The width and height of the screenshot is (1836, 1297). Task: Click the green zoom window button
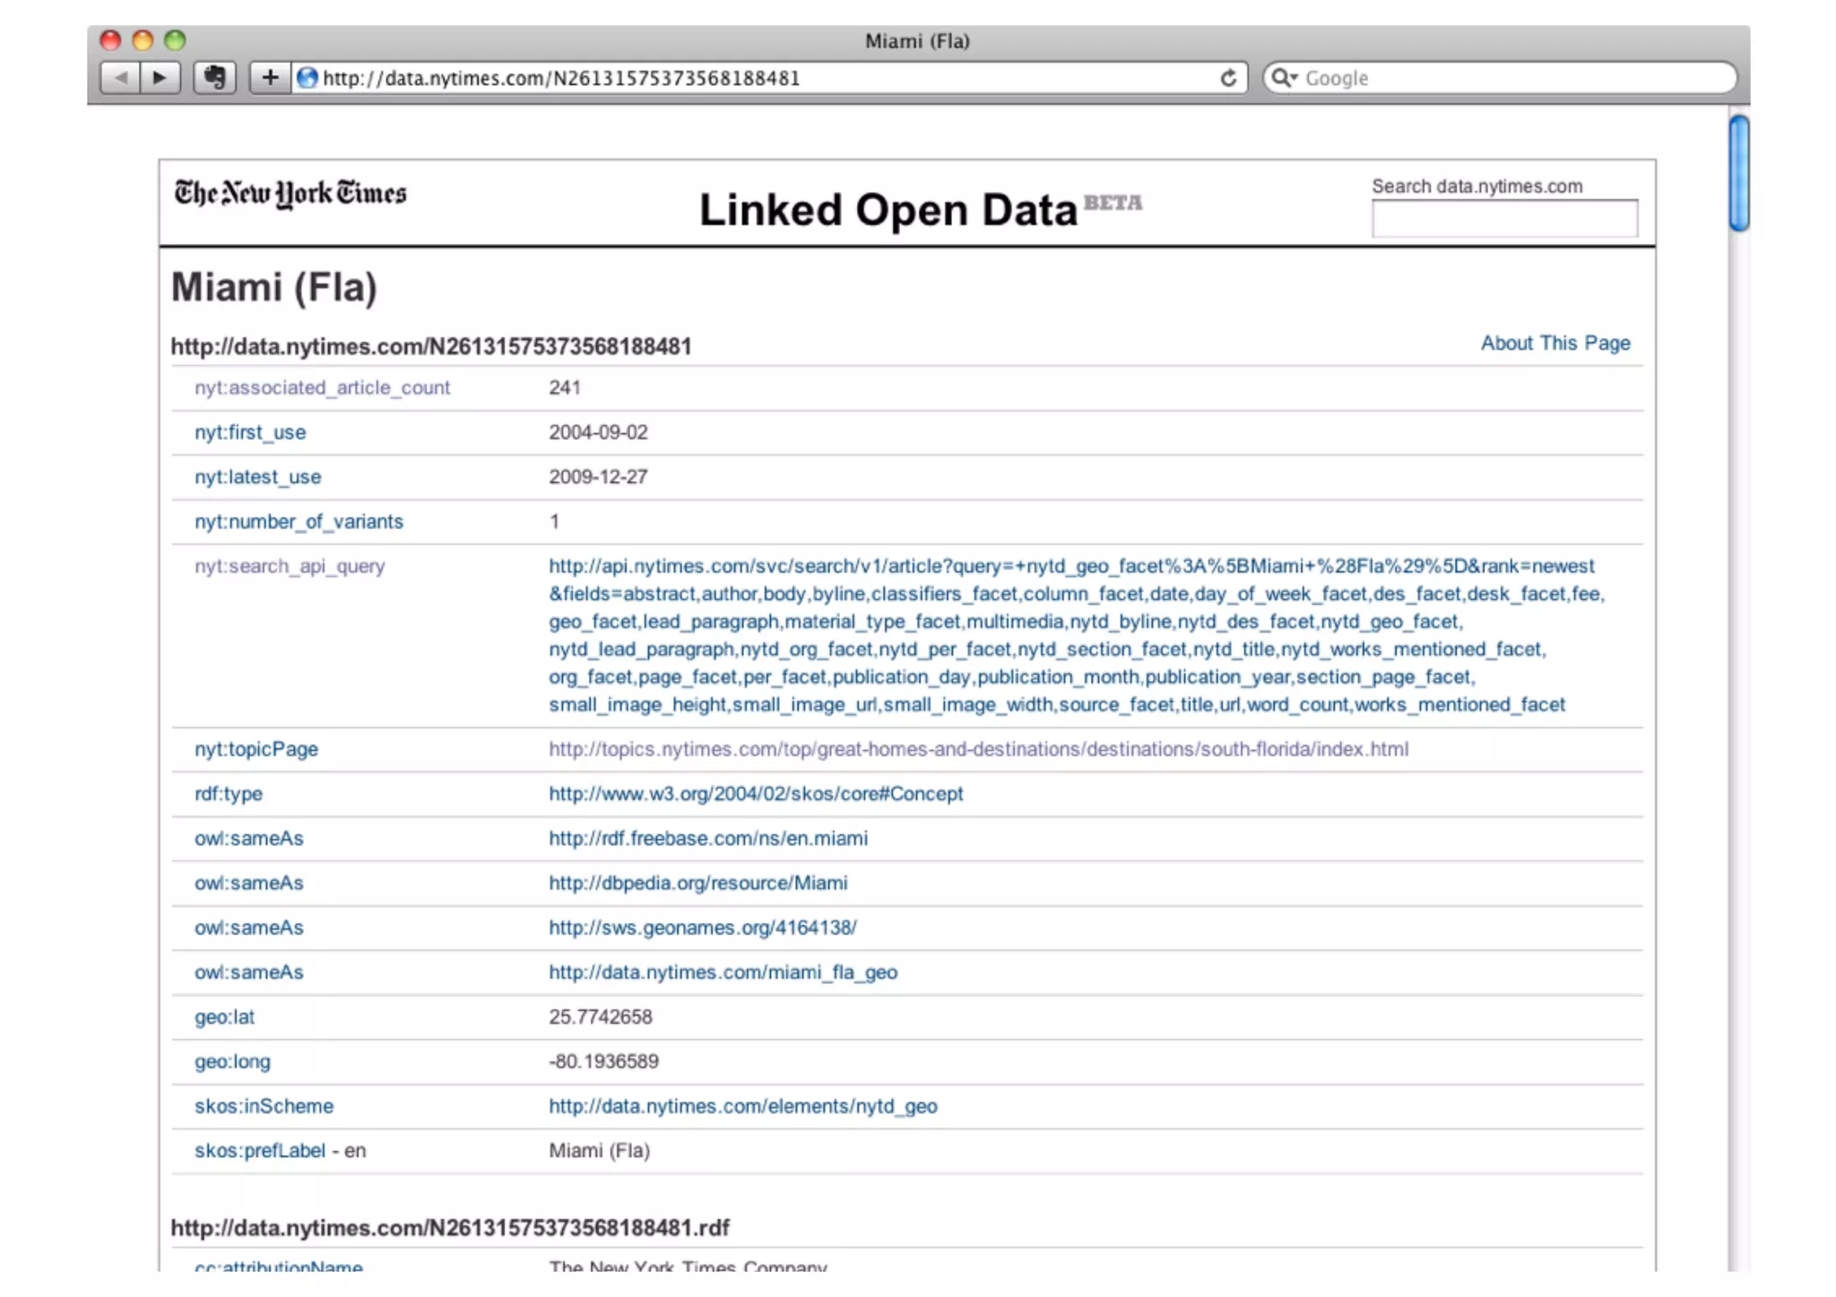coord(176,40)
